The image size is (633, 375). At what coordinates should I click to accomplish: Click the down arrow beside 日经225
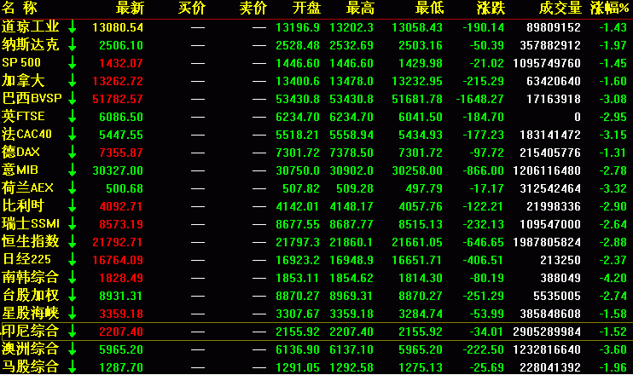pyautogui.click(x=73, y=259)
